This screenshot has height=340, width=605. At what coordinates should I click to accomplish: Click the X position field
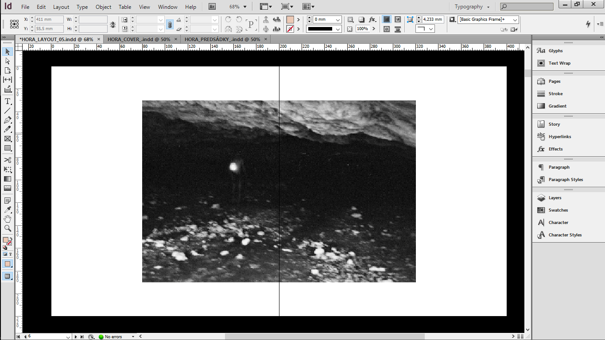pyautogui.click(x=49, y=19)
